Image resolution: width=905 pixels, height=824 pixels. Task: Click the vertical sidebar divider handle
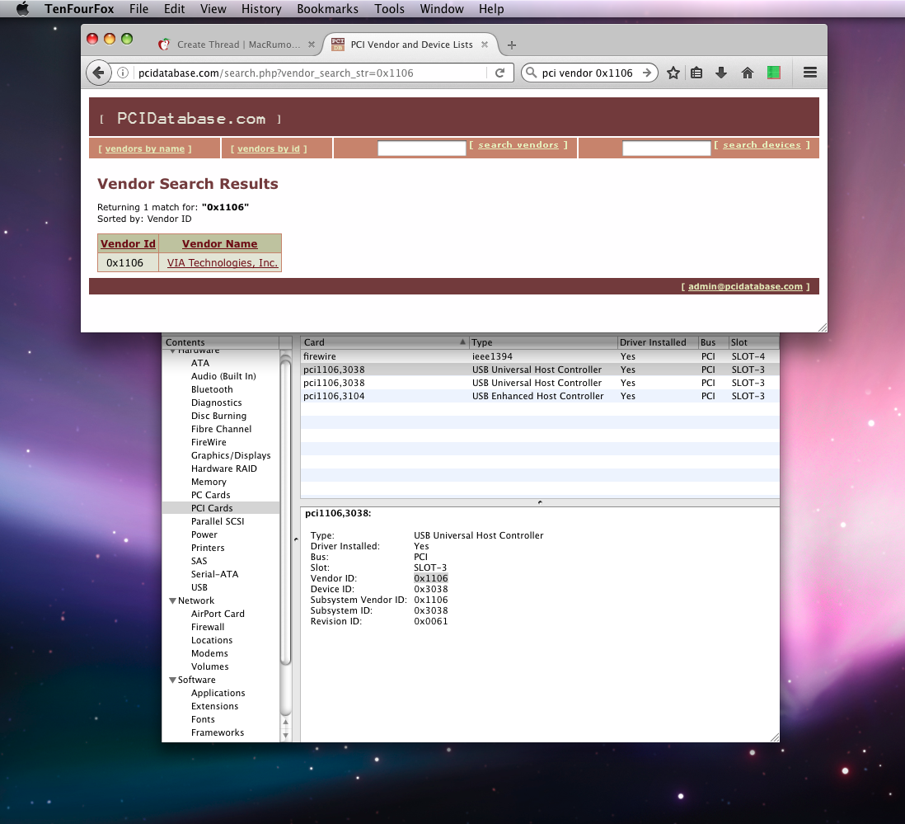pyautogui.click(x=296, y=539)
